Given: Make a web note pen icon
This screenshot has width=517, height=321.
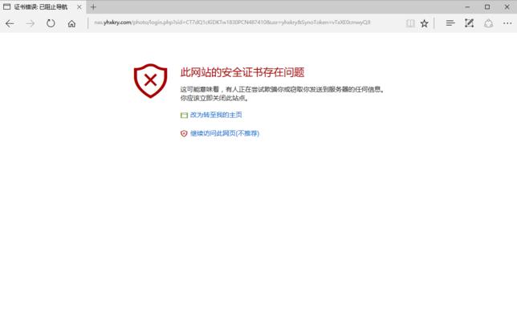Looking at the screenshot, I should click(469, 23).
